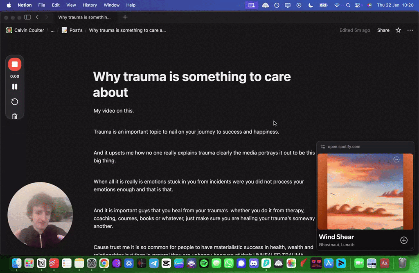Toggle the Notion sidebar icon
The height and width of the screenshot is (273, 419).
(x=27, y=17)
